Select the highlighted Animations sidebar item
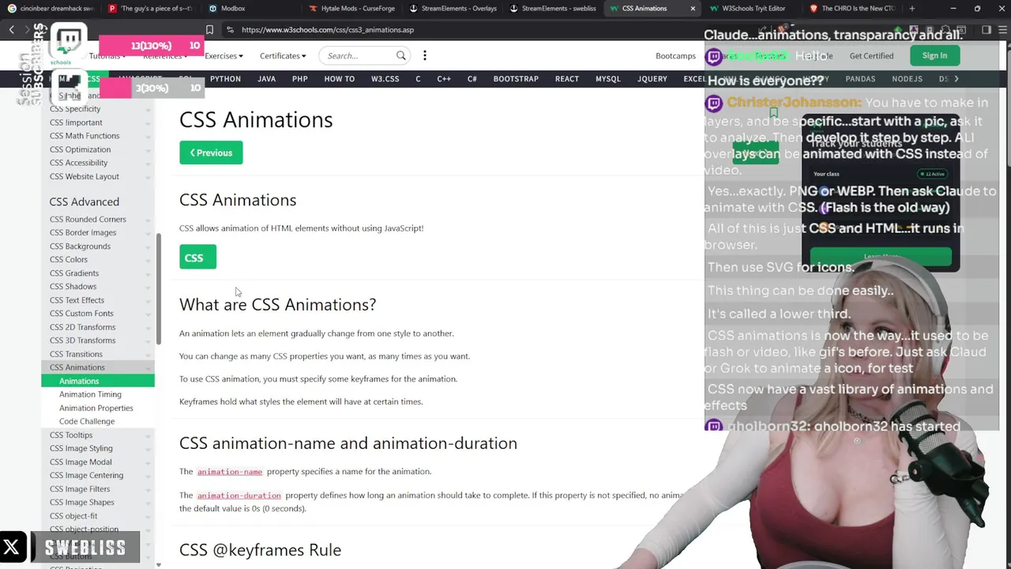Image resolution: width=1011 pixels, height=569 pixels. 98,381
